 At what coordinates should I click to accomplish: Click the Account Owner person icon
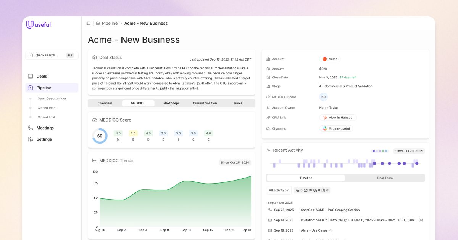click(x=268, y=108)
